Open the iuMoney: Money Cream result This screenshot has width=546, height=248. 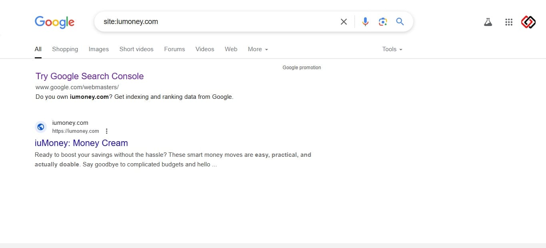[81, 143]
